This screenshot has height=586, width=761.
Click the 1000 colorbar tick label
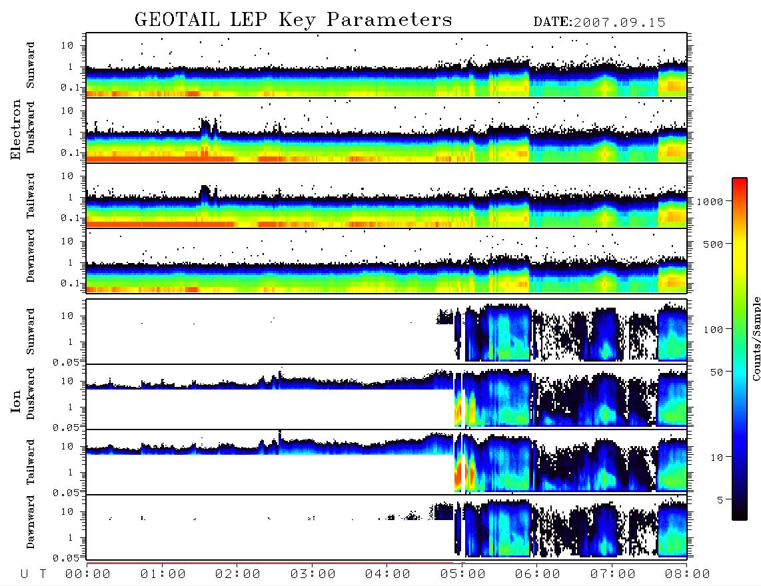[710, 202]
